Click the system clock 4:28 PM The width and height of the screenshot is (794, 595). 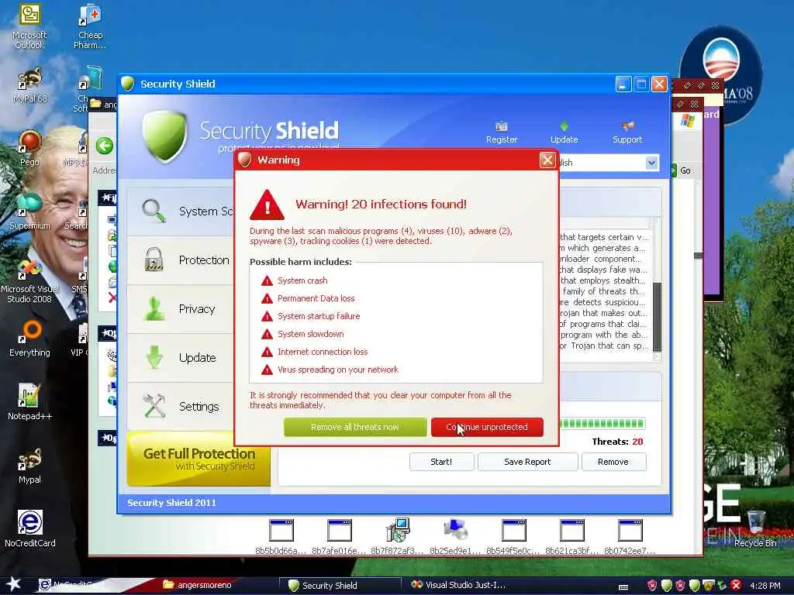click(x=765, y=586)
